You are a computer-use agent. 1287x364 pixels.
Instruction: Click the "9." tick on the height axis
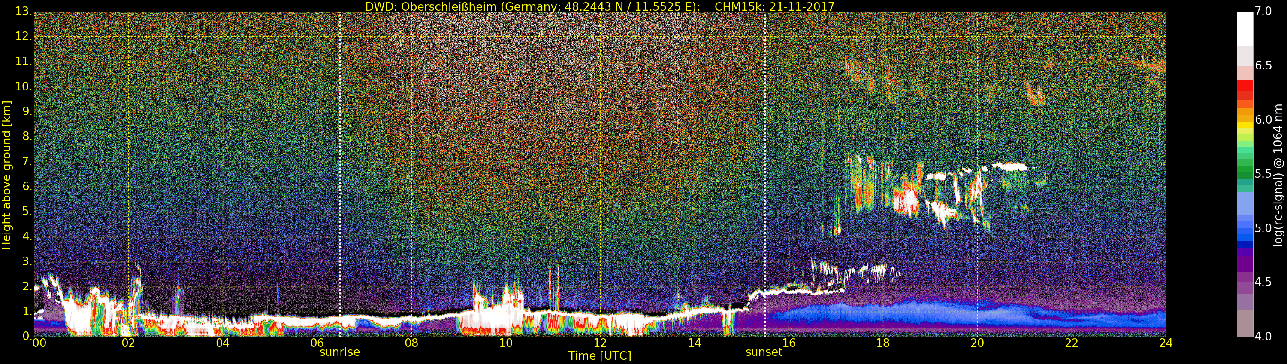click(26, 112)
